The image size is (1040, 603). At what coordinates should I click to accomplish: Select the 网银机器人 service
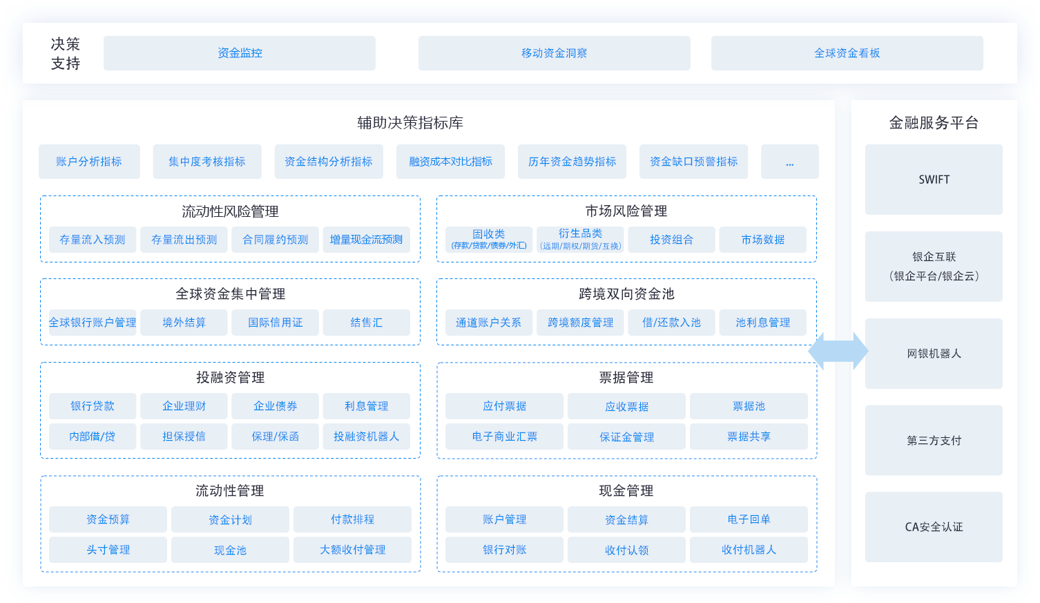click(x=934, y=353)
